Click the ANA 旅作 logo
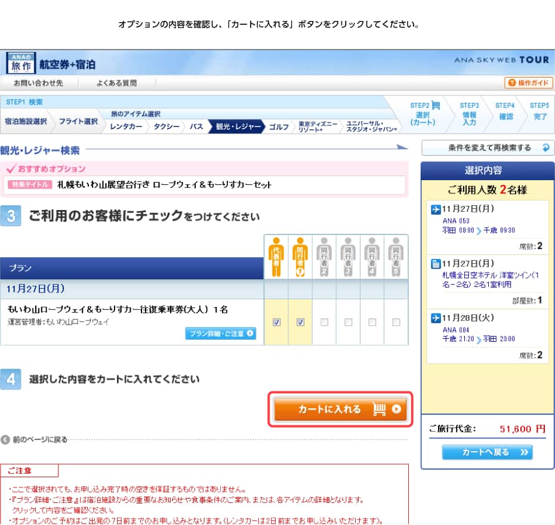Image resolution: width=555 pixels, height=525 pixels. click(x=21, y=63)
